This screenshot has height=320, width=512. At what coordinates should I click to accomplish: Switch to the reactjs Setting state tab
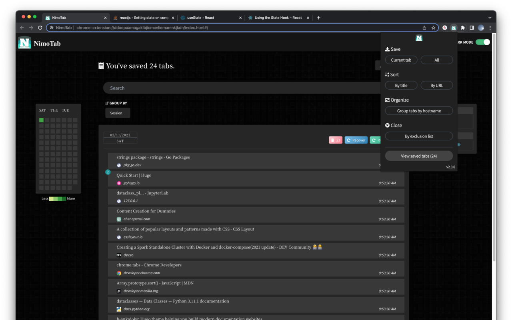click(x=143, y=18)
